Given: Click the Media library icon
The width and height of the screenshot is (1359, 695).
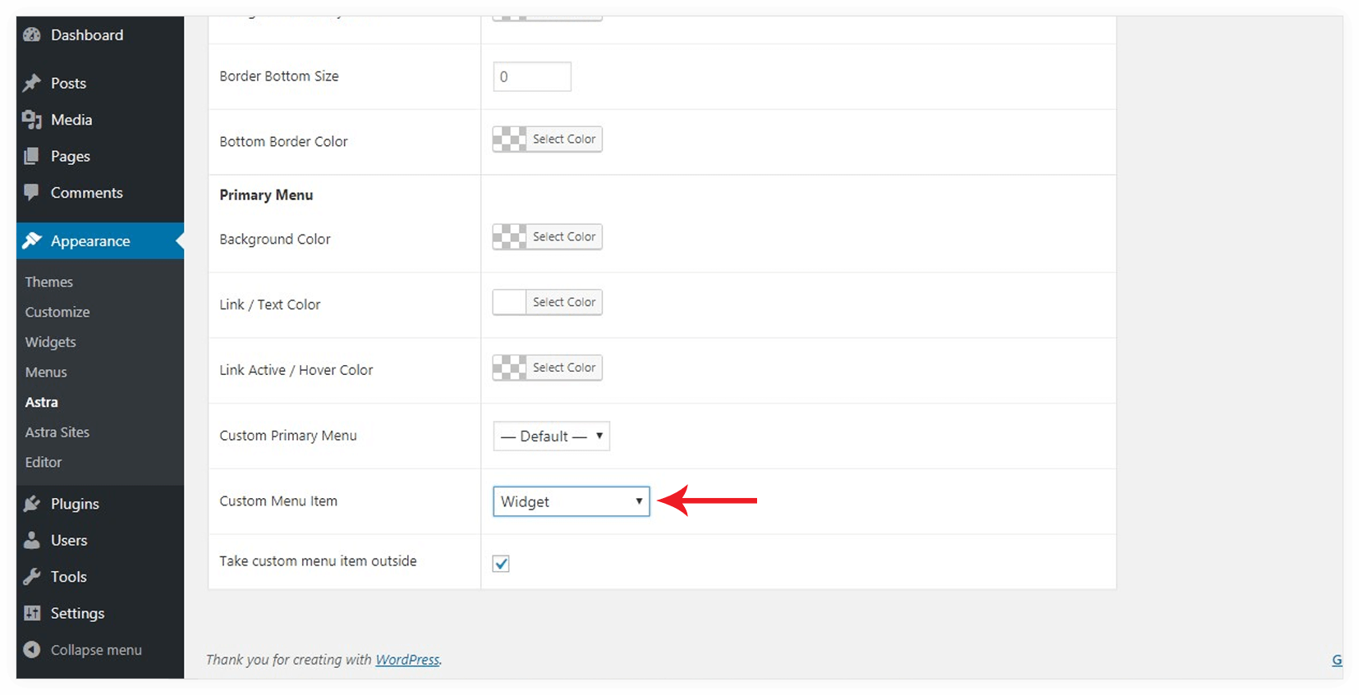Looking at the screenshot, I should click(32, 120).
